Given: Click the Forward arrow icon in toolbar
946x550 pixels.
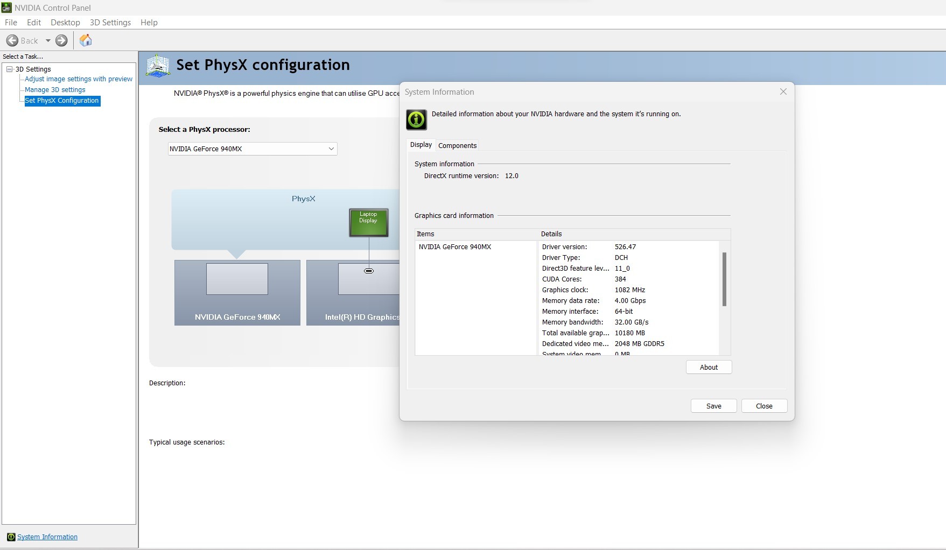Looking at the screenshot, I should [62, 40].
